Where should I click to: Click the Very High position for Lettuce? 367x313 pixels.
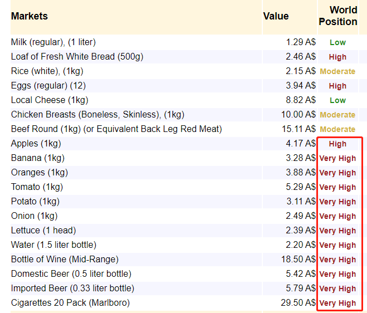click(337, 231)
